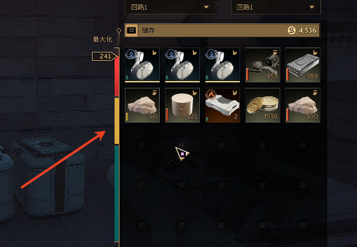The image size is (357, 247).
Task: Click the teal segment of capacity bar
Action: [x=116, y=193]
